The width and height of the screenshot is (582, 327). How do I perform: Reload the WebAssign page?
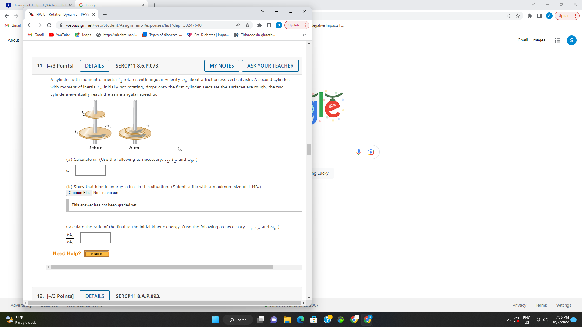coord(49,25)
